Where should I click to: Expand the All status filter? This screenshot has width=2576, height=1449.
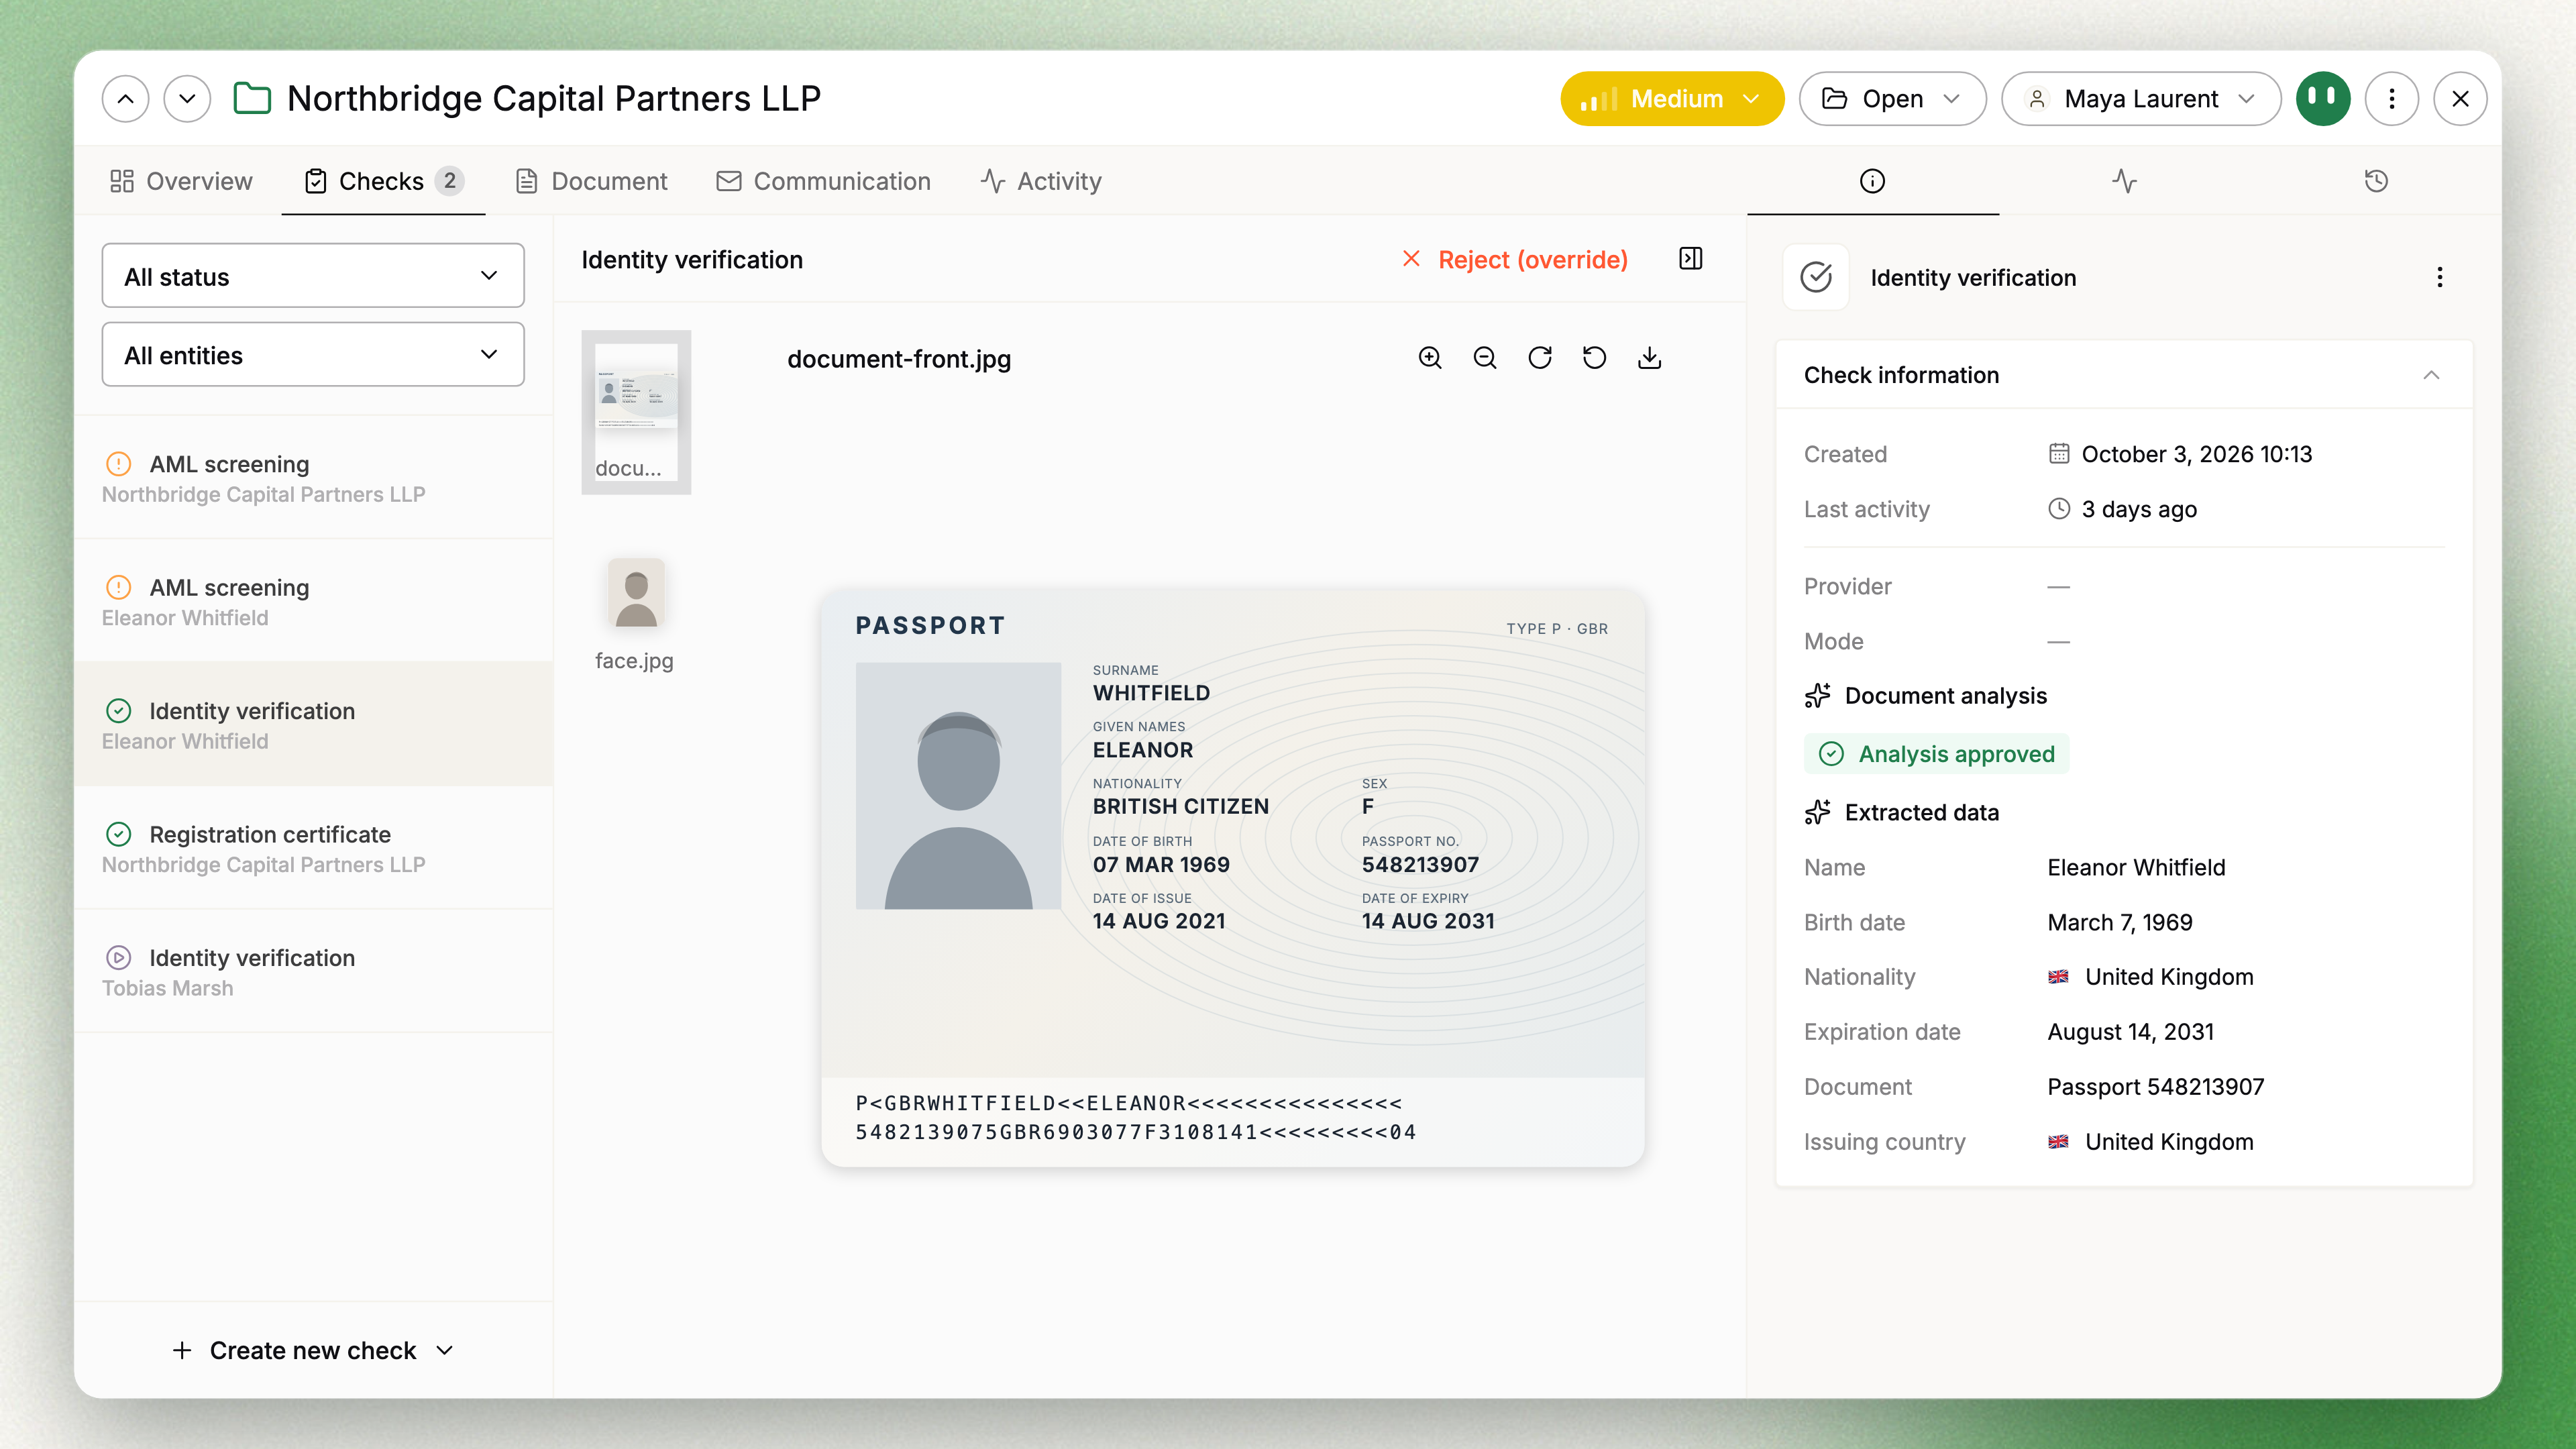[313, 275]
